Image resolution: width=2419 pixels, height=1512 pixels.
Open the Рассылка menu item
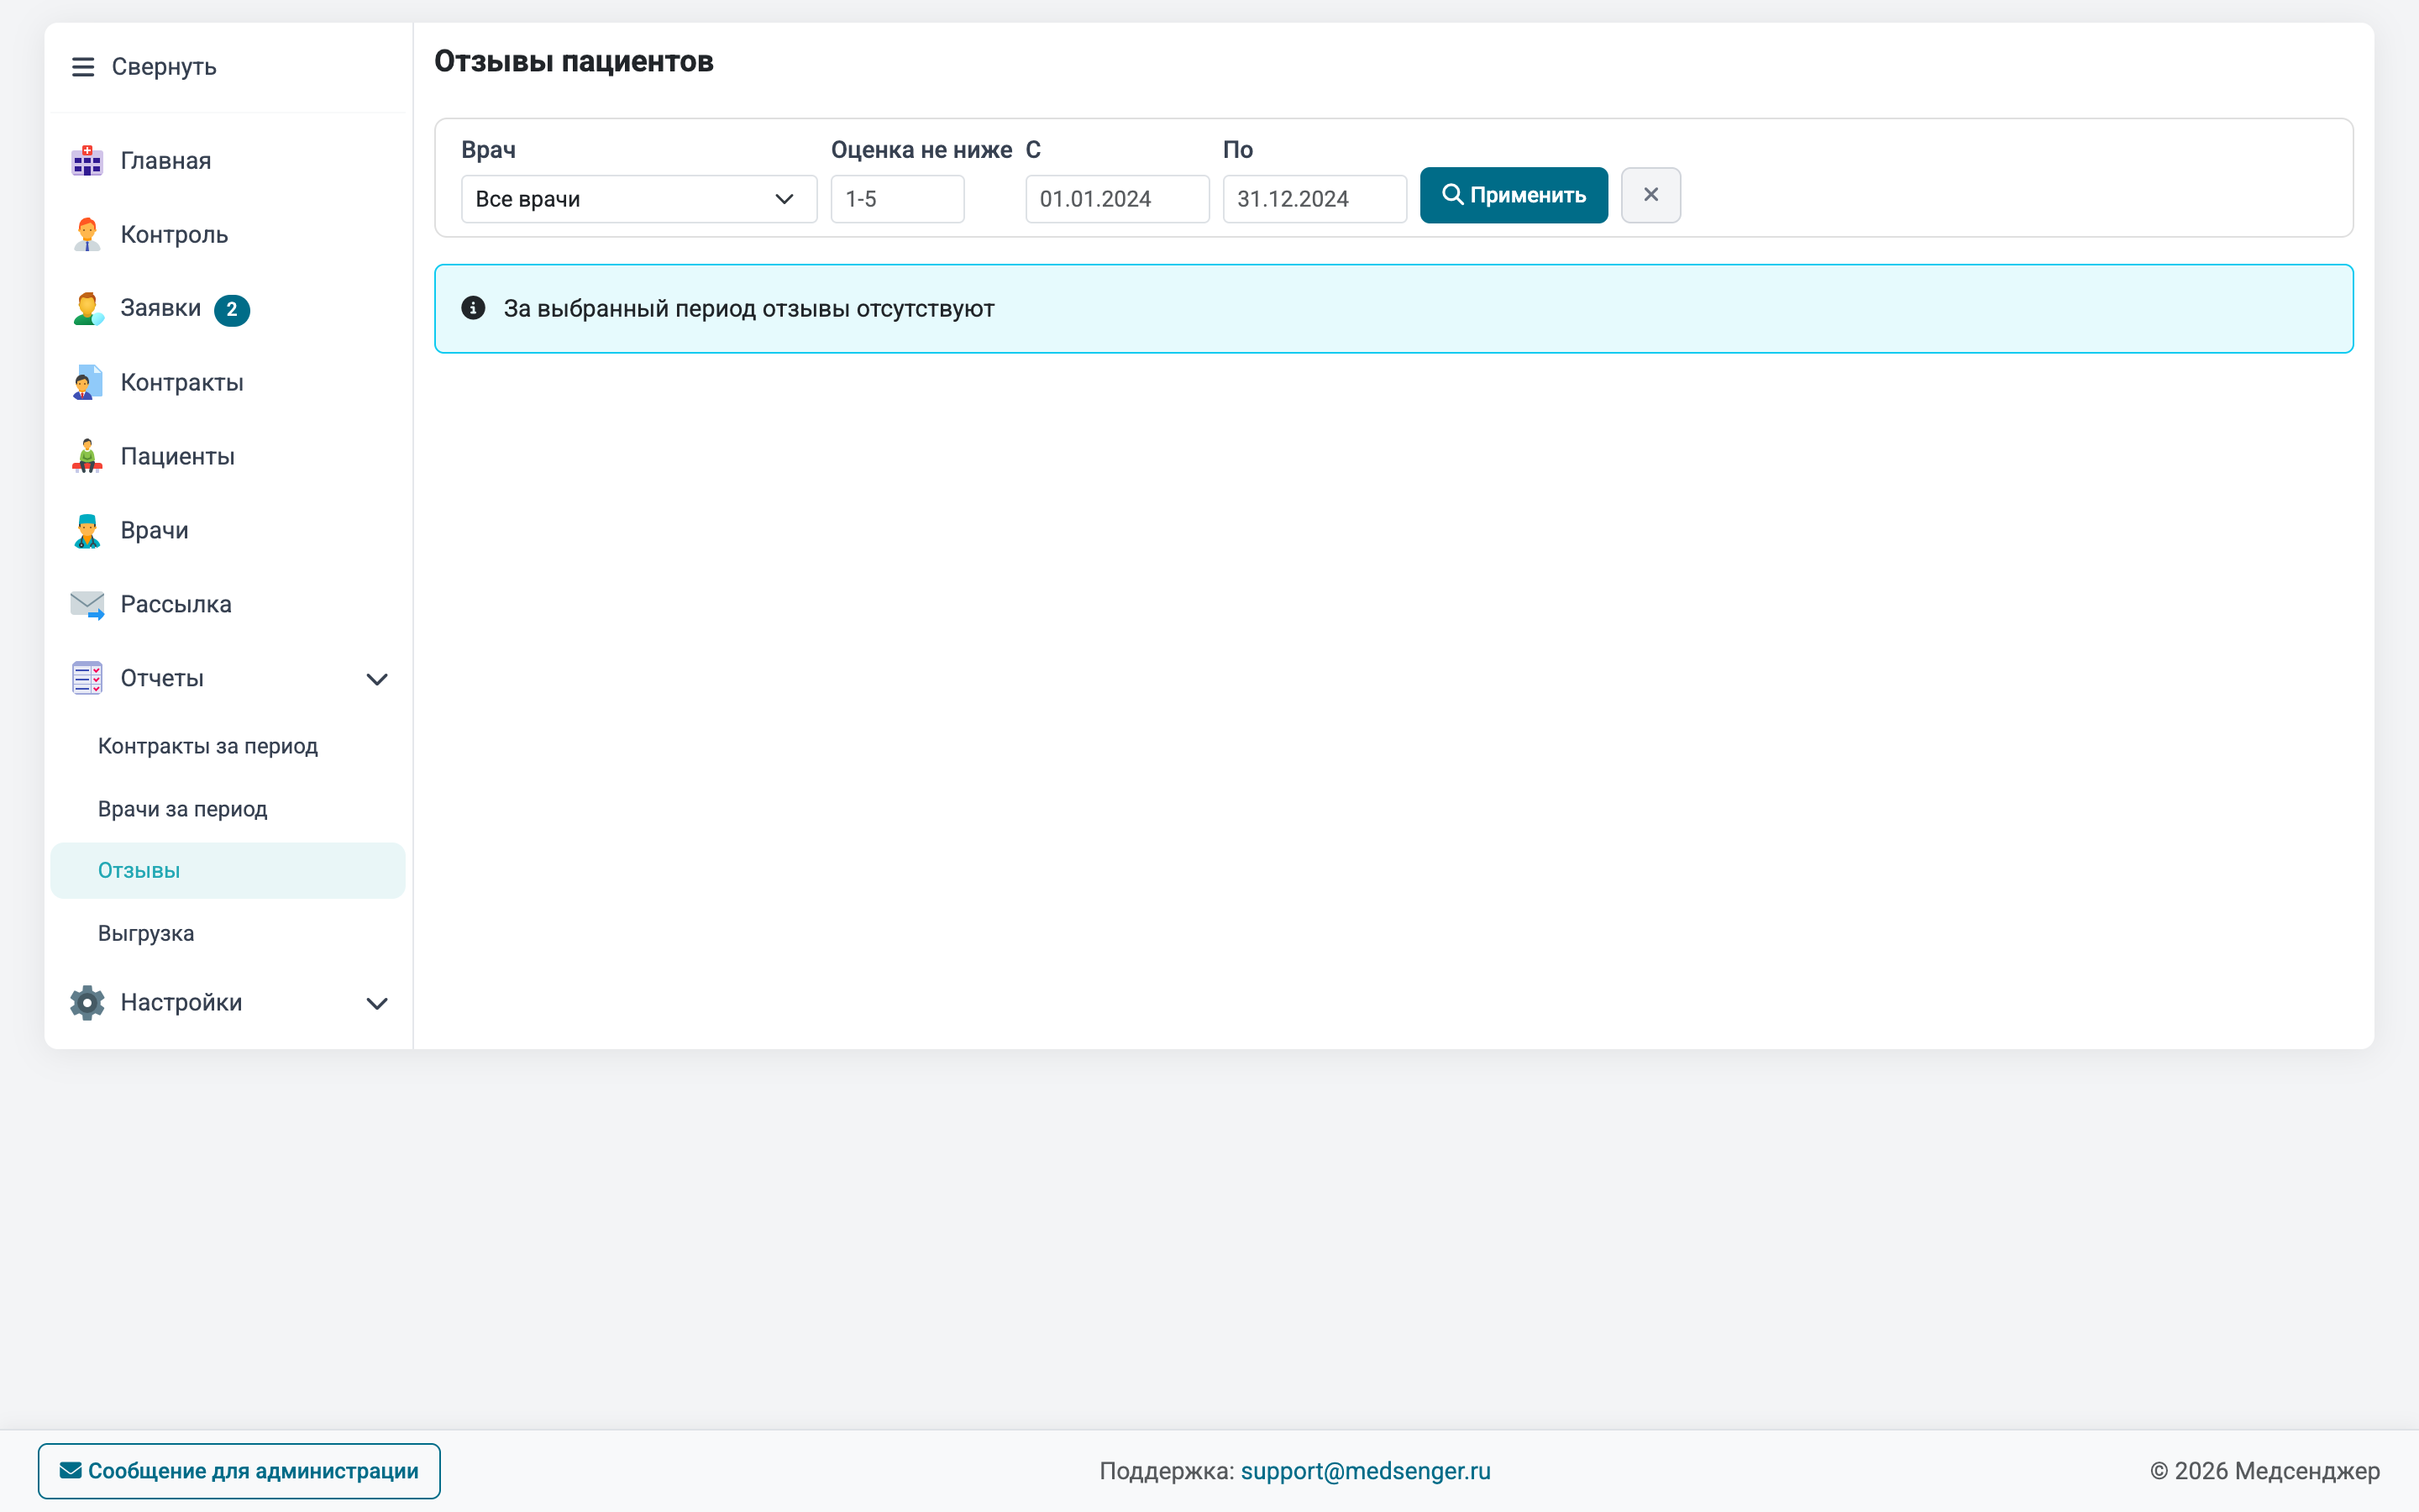(x=228, y=605)
